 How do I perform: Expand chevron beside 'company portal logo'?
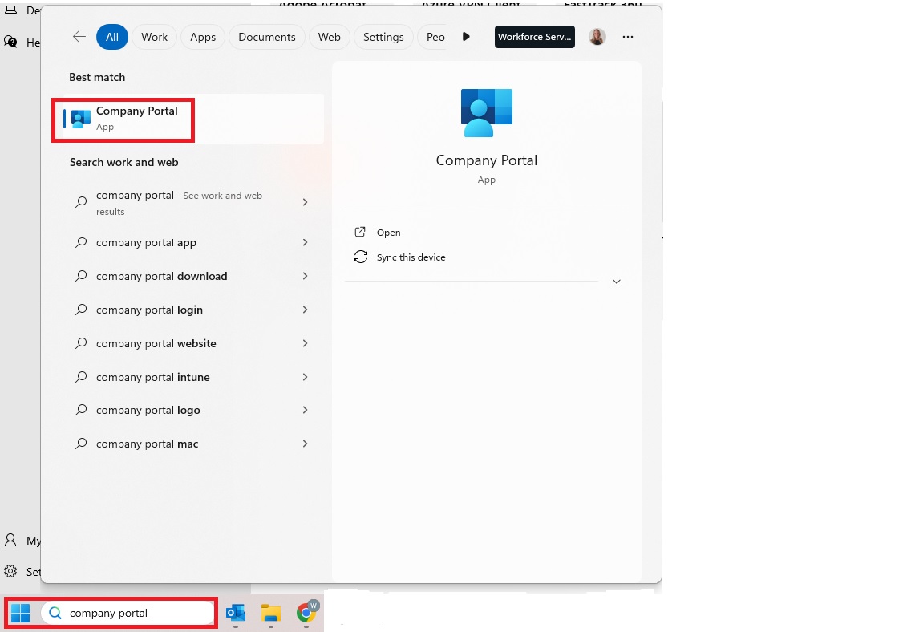tap(305, 410)
